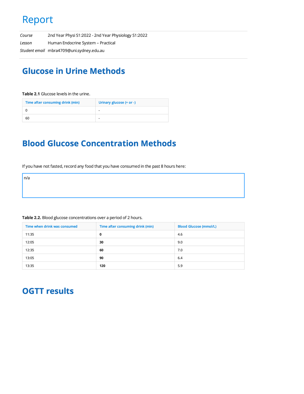This screenshot has width=304, height=394.
Task: Select the Blood Glucose (mmol/L) column header
Action: coord(197,226)
